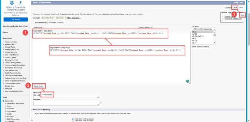Open the Data.com Administration link
This screenshot has width=250, height=122.
[x=14, y=91]
